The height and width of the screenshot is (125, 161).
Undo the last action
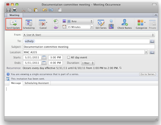(x=45, y=10)
